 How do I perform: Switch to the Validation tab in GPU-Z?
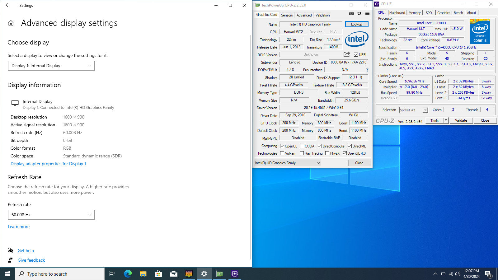(x=322, y=15)
